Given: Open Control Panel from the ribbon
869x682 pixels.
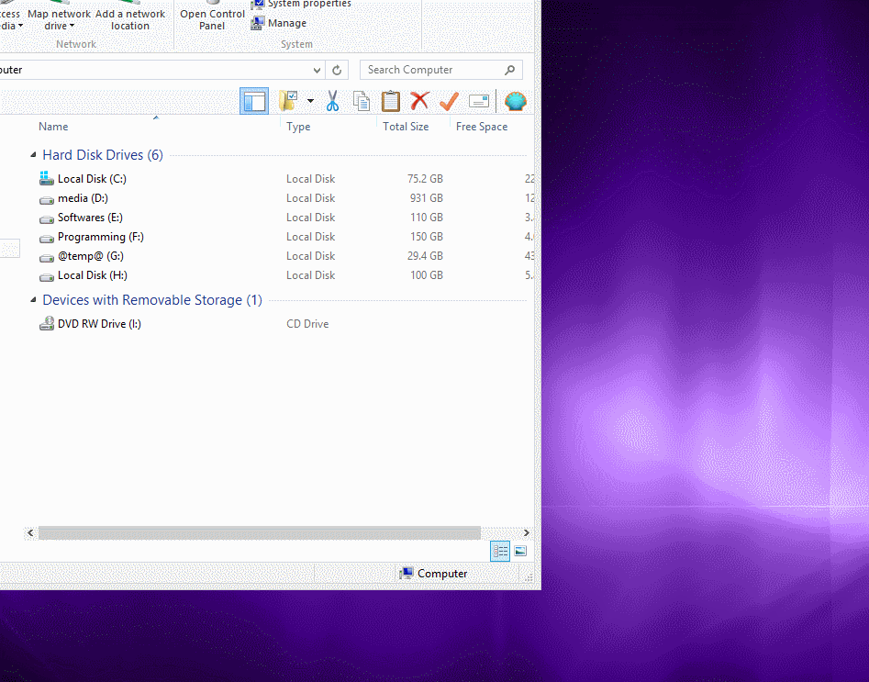Looking at the screenshot, I should point(212,19).
